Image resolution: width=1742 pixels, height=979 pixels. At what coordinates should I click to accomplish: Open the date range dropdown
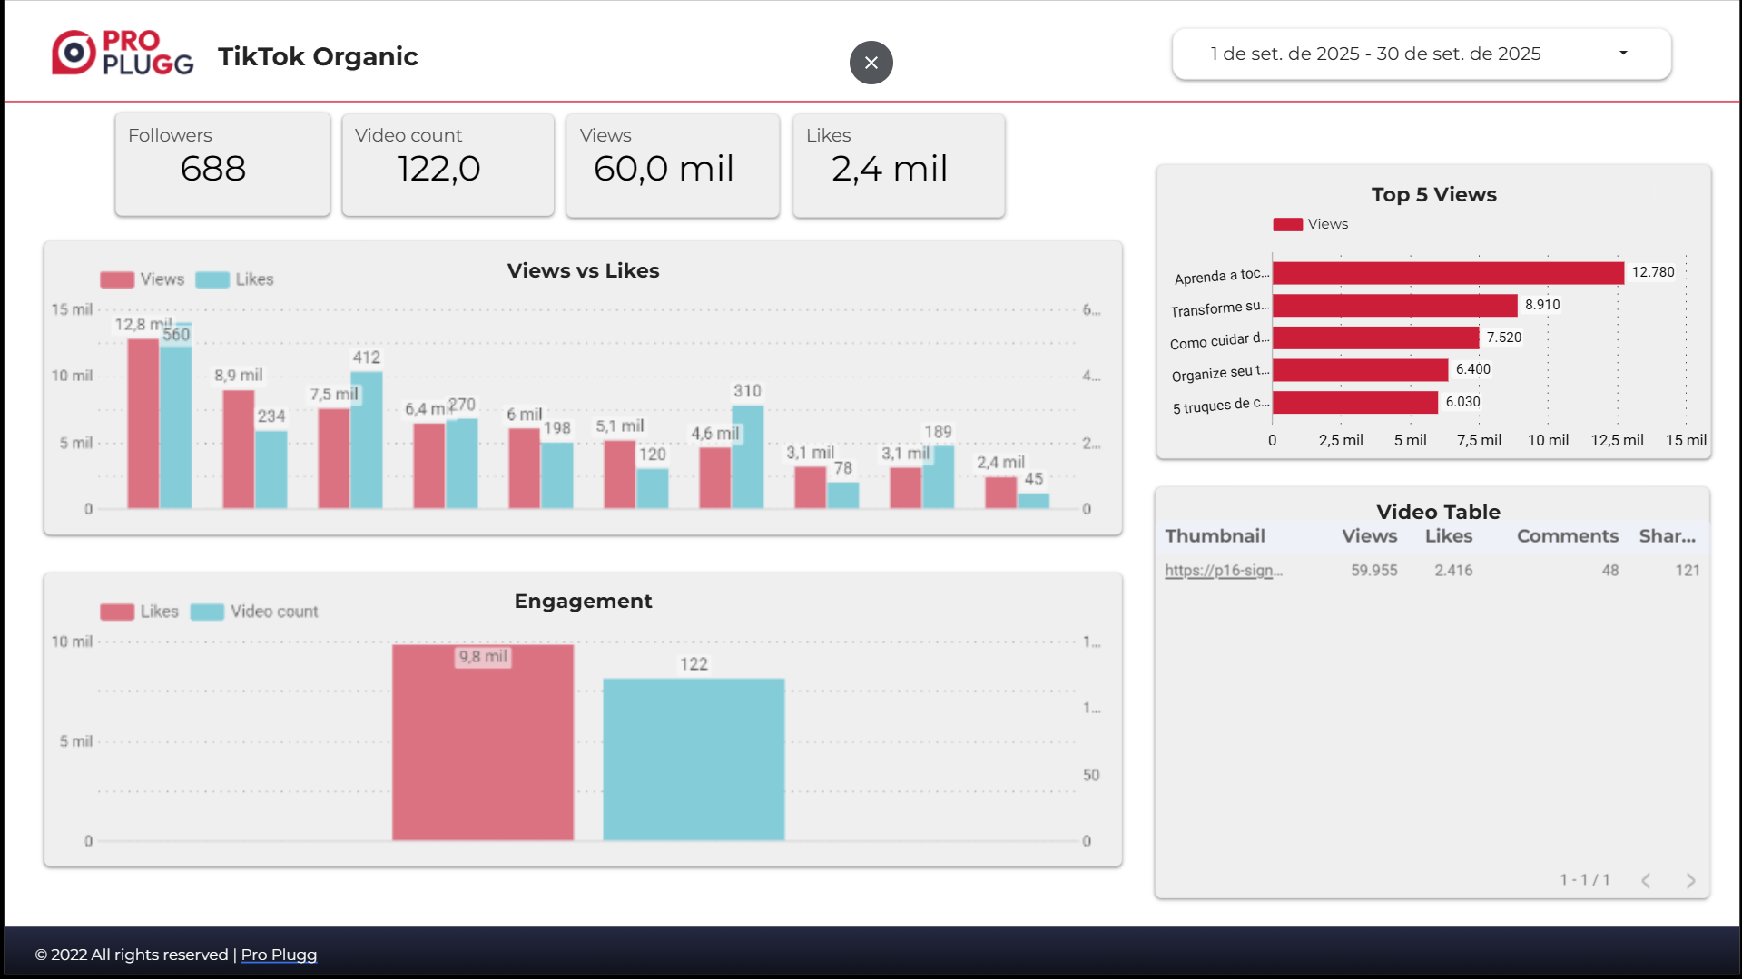[1422, 54]
